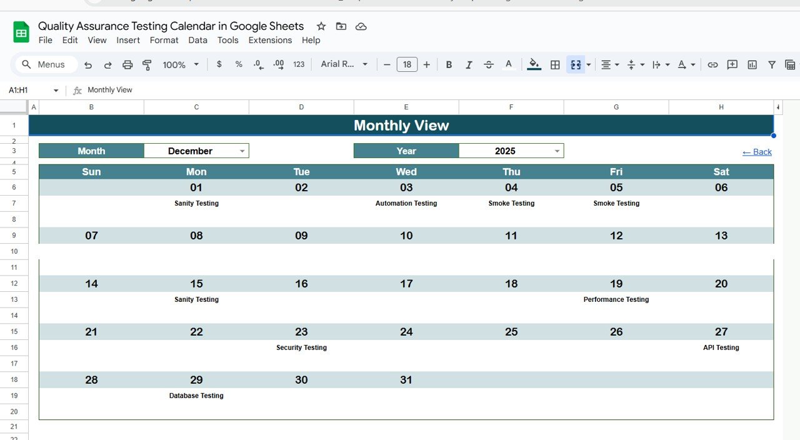Viewport: 800px width, 440px height.
Task: Open the Month dropdown showing December
Action: 242,151
